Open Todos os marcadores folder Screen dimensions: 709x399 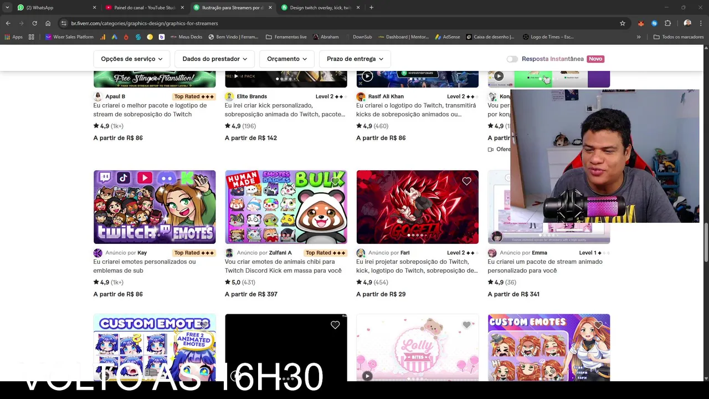679,37
